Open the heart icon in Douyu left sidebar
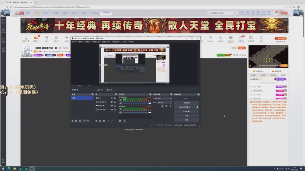 3,21
